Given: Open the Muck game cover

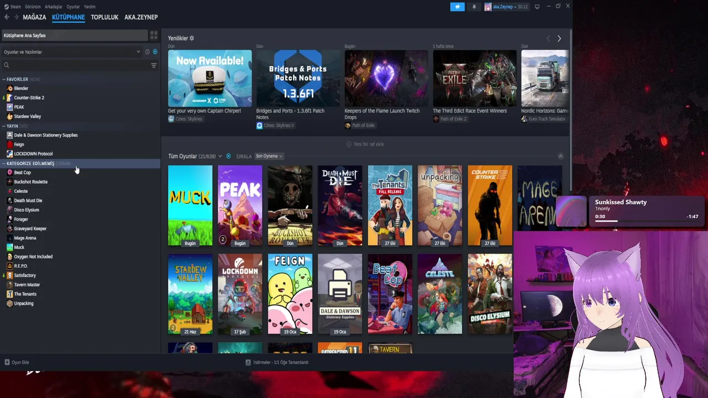Looking at the screenshot, I should point(190,206).
